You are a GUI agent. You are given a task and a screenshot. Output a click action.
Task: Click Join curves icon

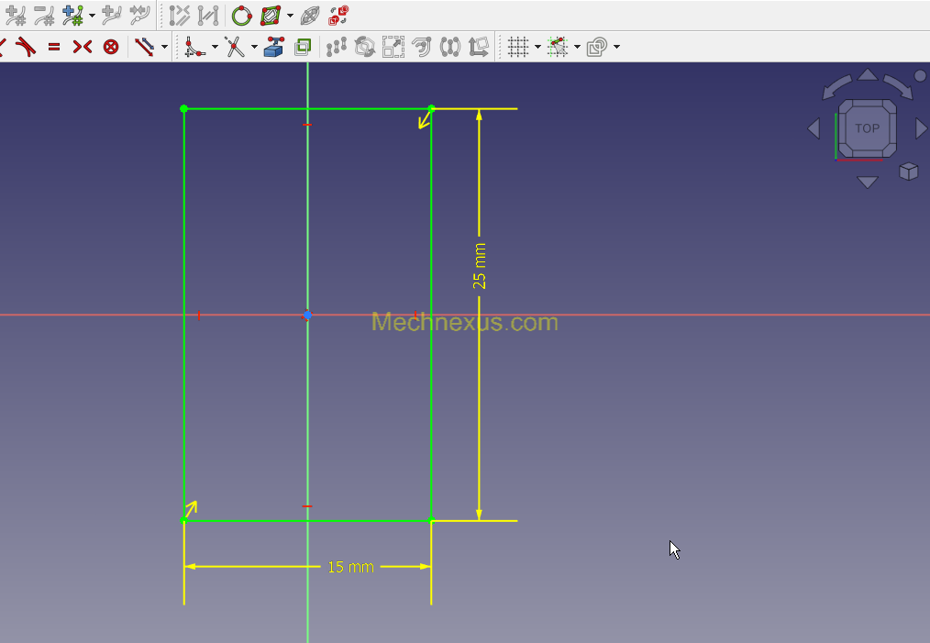tap(140, 16)
